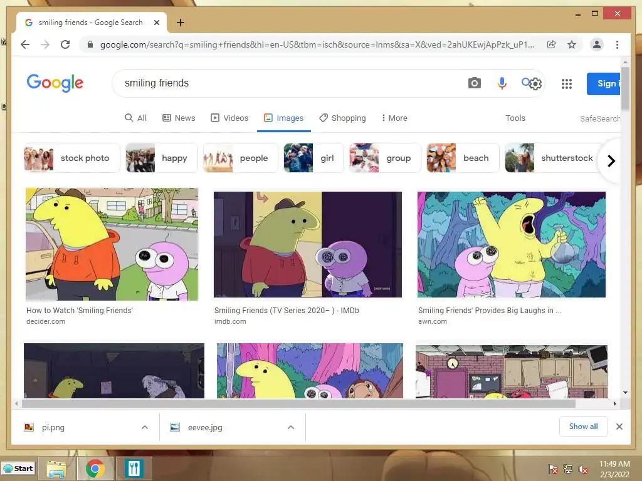Expand the More search options
The width and height of the screenshot is (642, 481).
pos(394,118)
